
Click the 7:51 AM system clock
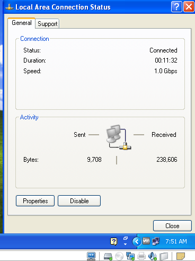(x=176, y=241)
